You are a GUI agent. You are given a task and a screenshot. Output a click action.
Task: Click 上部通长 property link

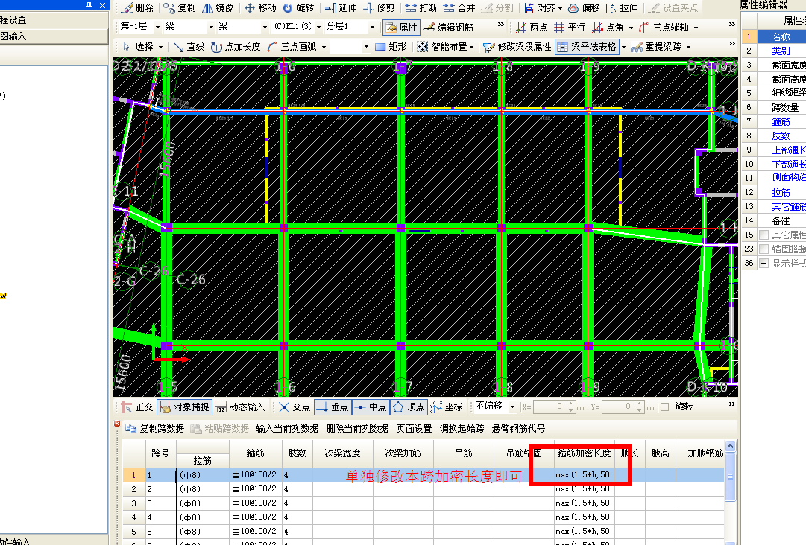pyautogui.click(x=789, y=150)
